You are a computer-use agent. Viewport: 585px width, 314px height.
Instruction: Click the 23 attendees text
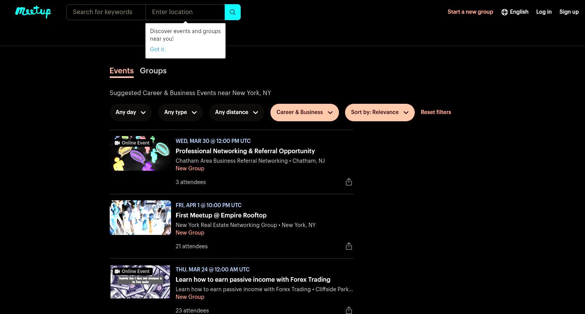(192, 311)
